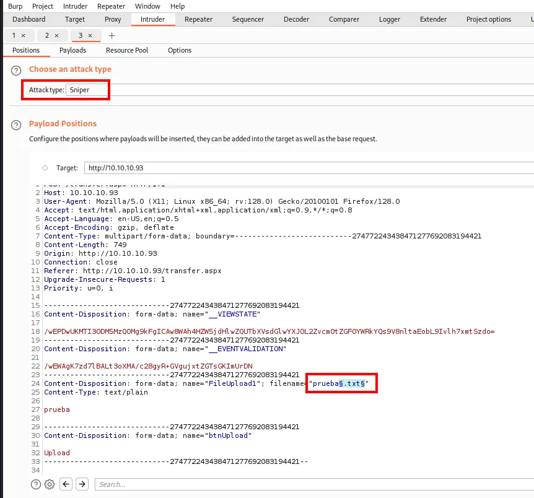Click the Host header line
534x498 pixels.
[x=81, y=193]
